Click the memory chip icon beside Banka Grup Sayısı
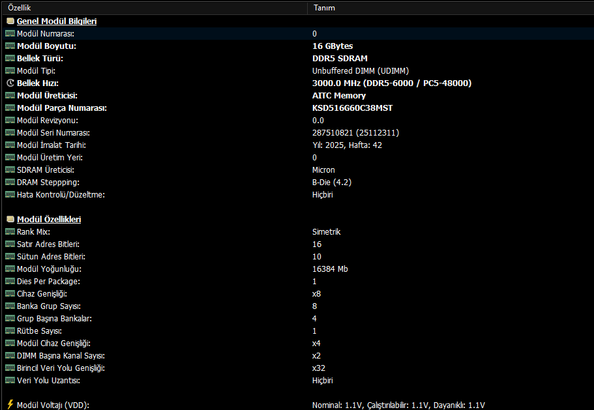The width and height of the screenshot is (594, 410). [x=10, y=306]
